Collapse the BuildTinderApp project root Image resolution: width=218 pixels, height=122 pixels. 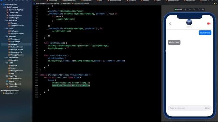1,4
